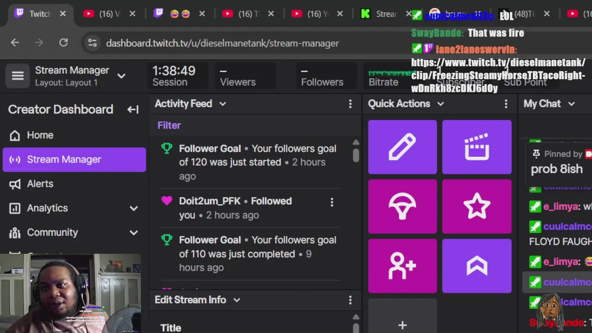Click the browser address bar URL
This screenshot has width=592, height=333.
pos(222,43)
